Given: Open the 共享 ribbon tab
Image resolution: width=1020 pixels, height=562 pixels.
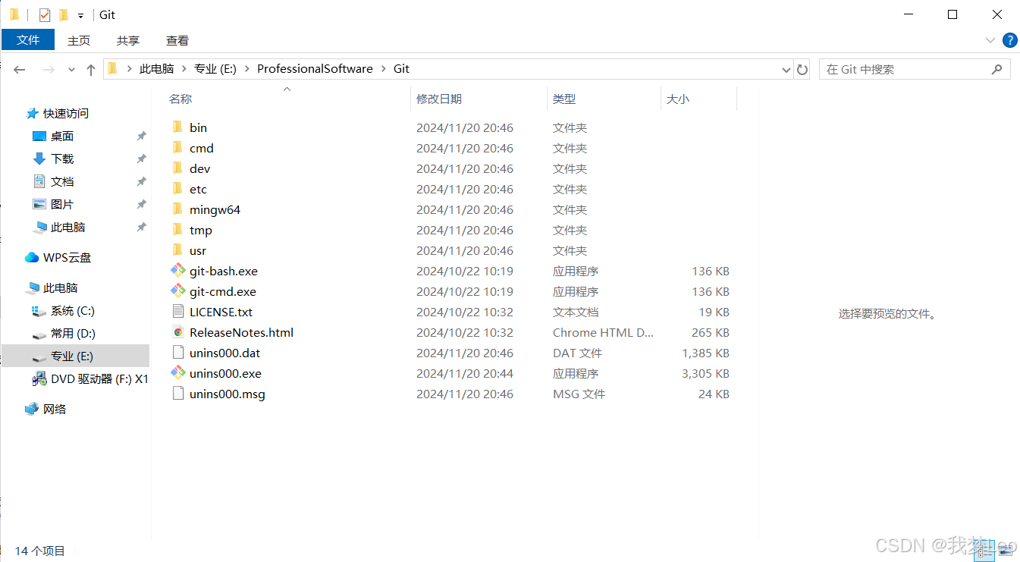Looking at the screenshot, I should 128,40.
